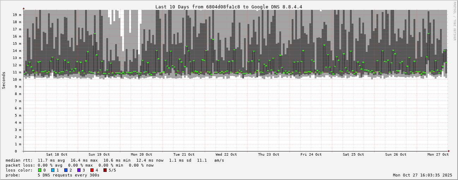This screenshot has width=458, height=180.
Task: Click the dark red 5/5 loss swatch
Action: click(x=105, y=170)
